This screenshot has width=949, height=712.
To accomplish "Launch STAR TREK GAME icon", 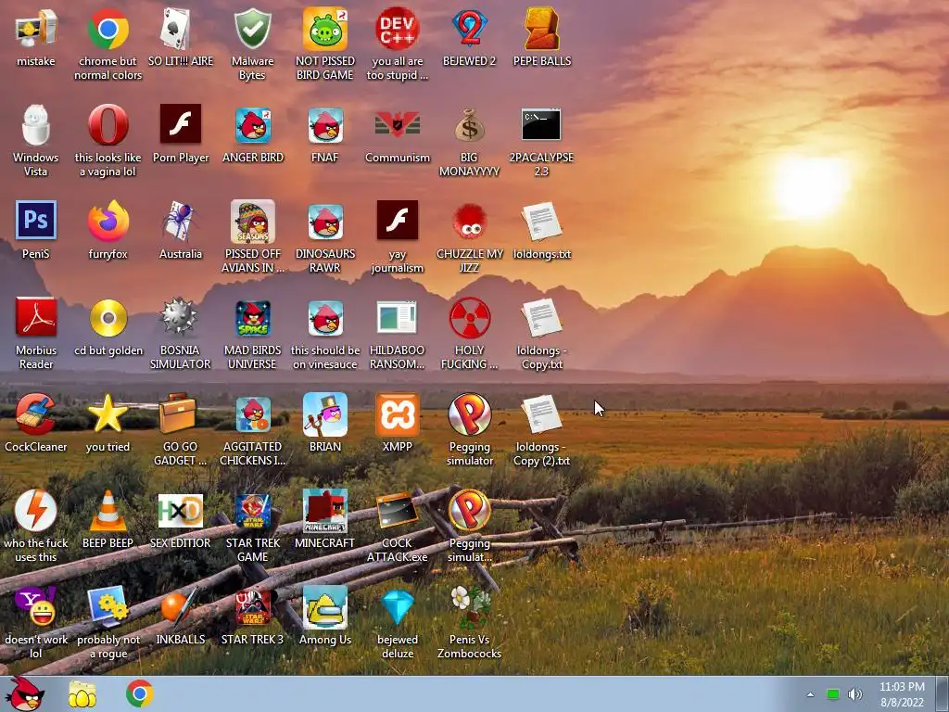I will [x=252, y=511].
